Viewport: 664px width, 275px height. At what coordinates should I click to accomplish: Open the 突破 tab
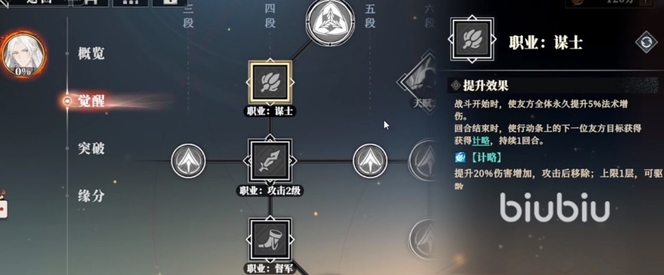coord(91,148)
